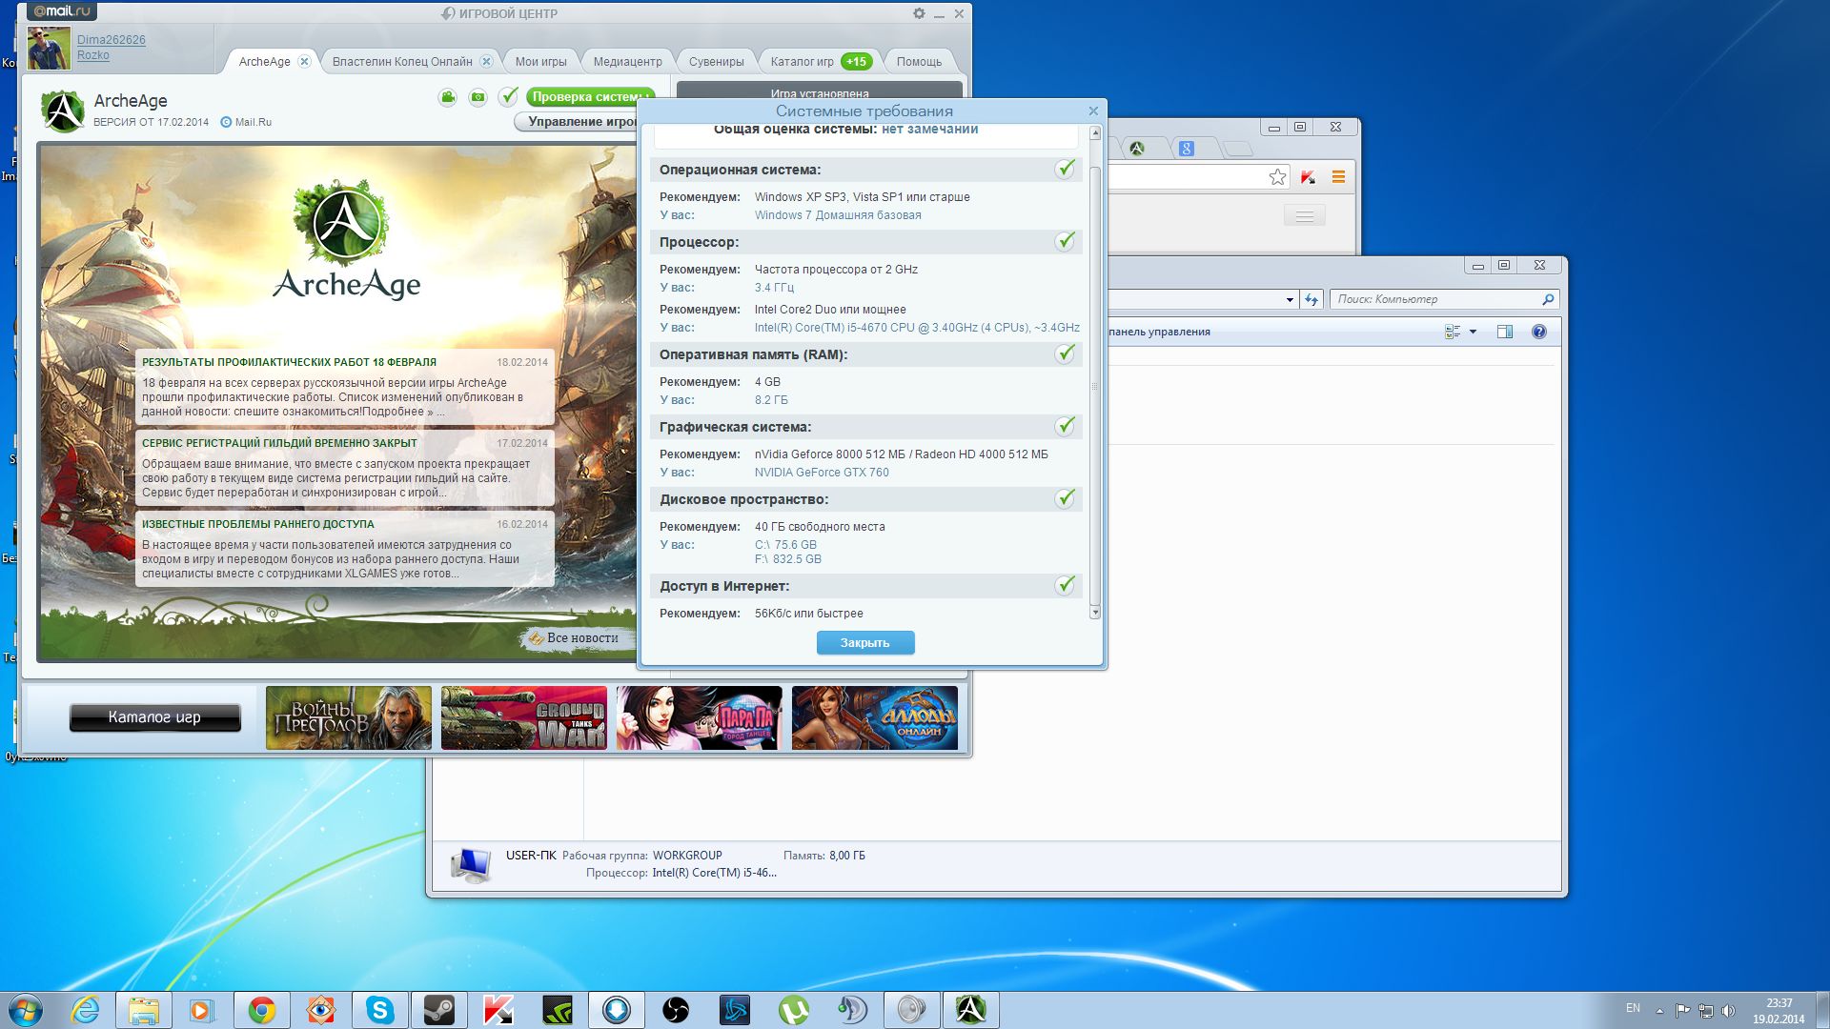Switch to ArcheAge tab
Screen dimensions: 1830x1029
[264, 62]
